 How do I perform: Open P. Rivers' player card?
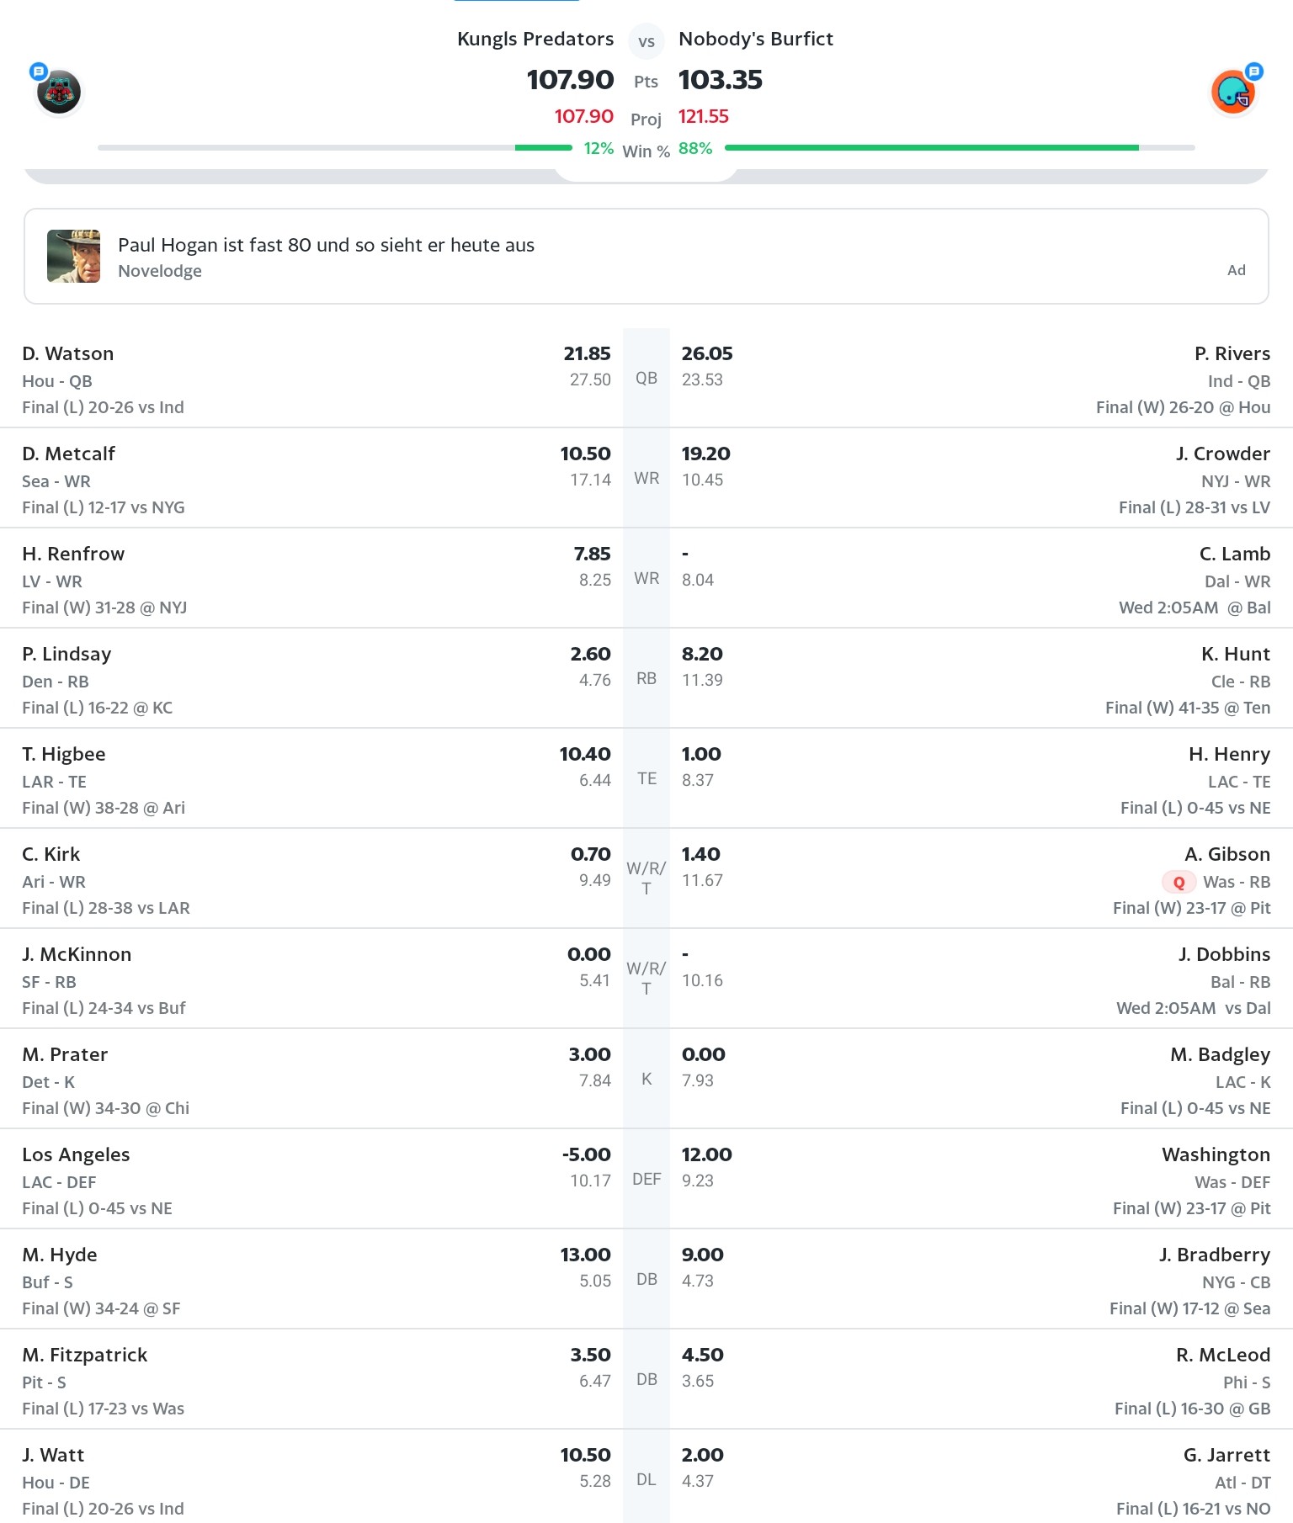pos(1232,353)
